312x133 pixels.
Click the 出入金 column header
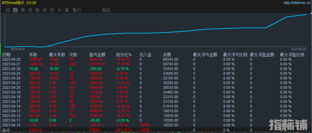145,55
